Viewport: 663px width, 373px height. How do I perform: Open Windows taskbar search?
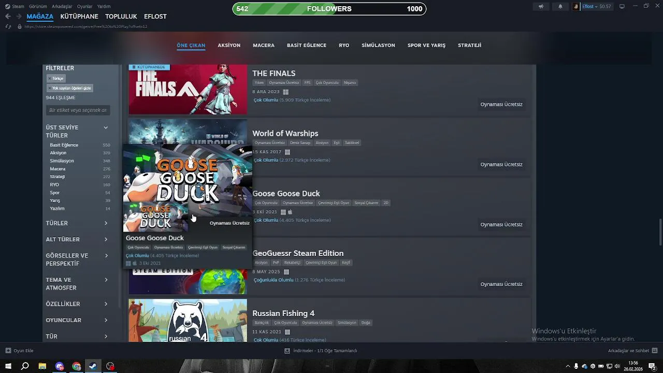tap(25, 366)
